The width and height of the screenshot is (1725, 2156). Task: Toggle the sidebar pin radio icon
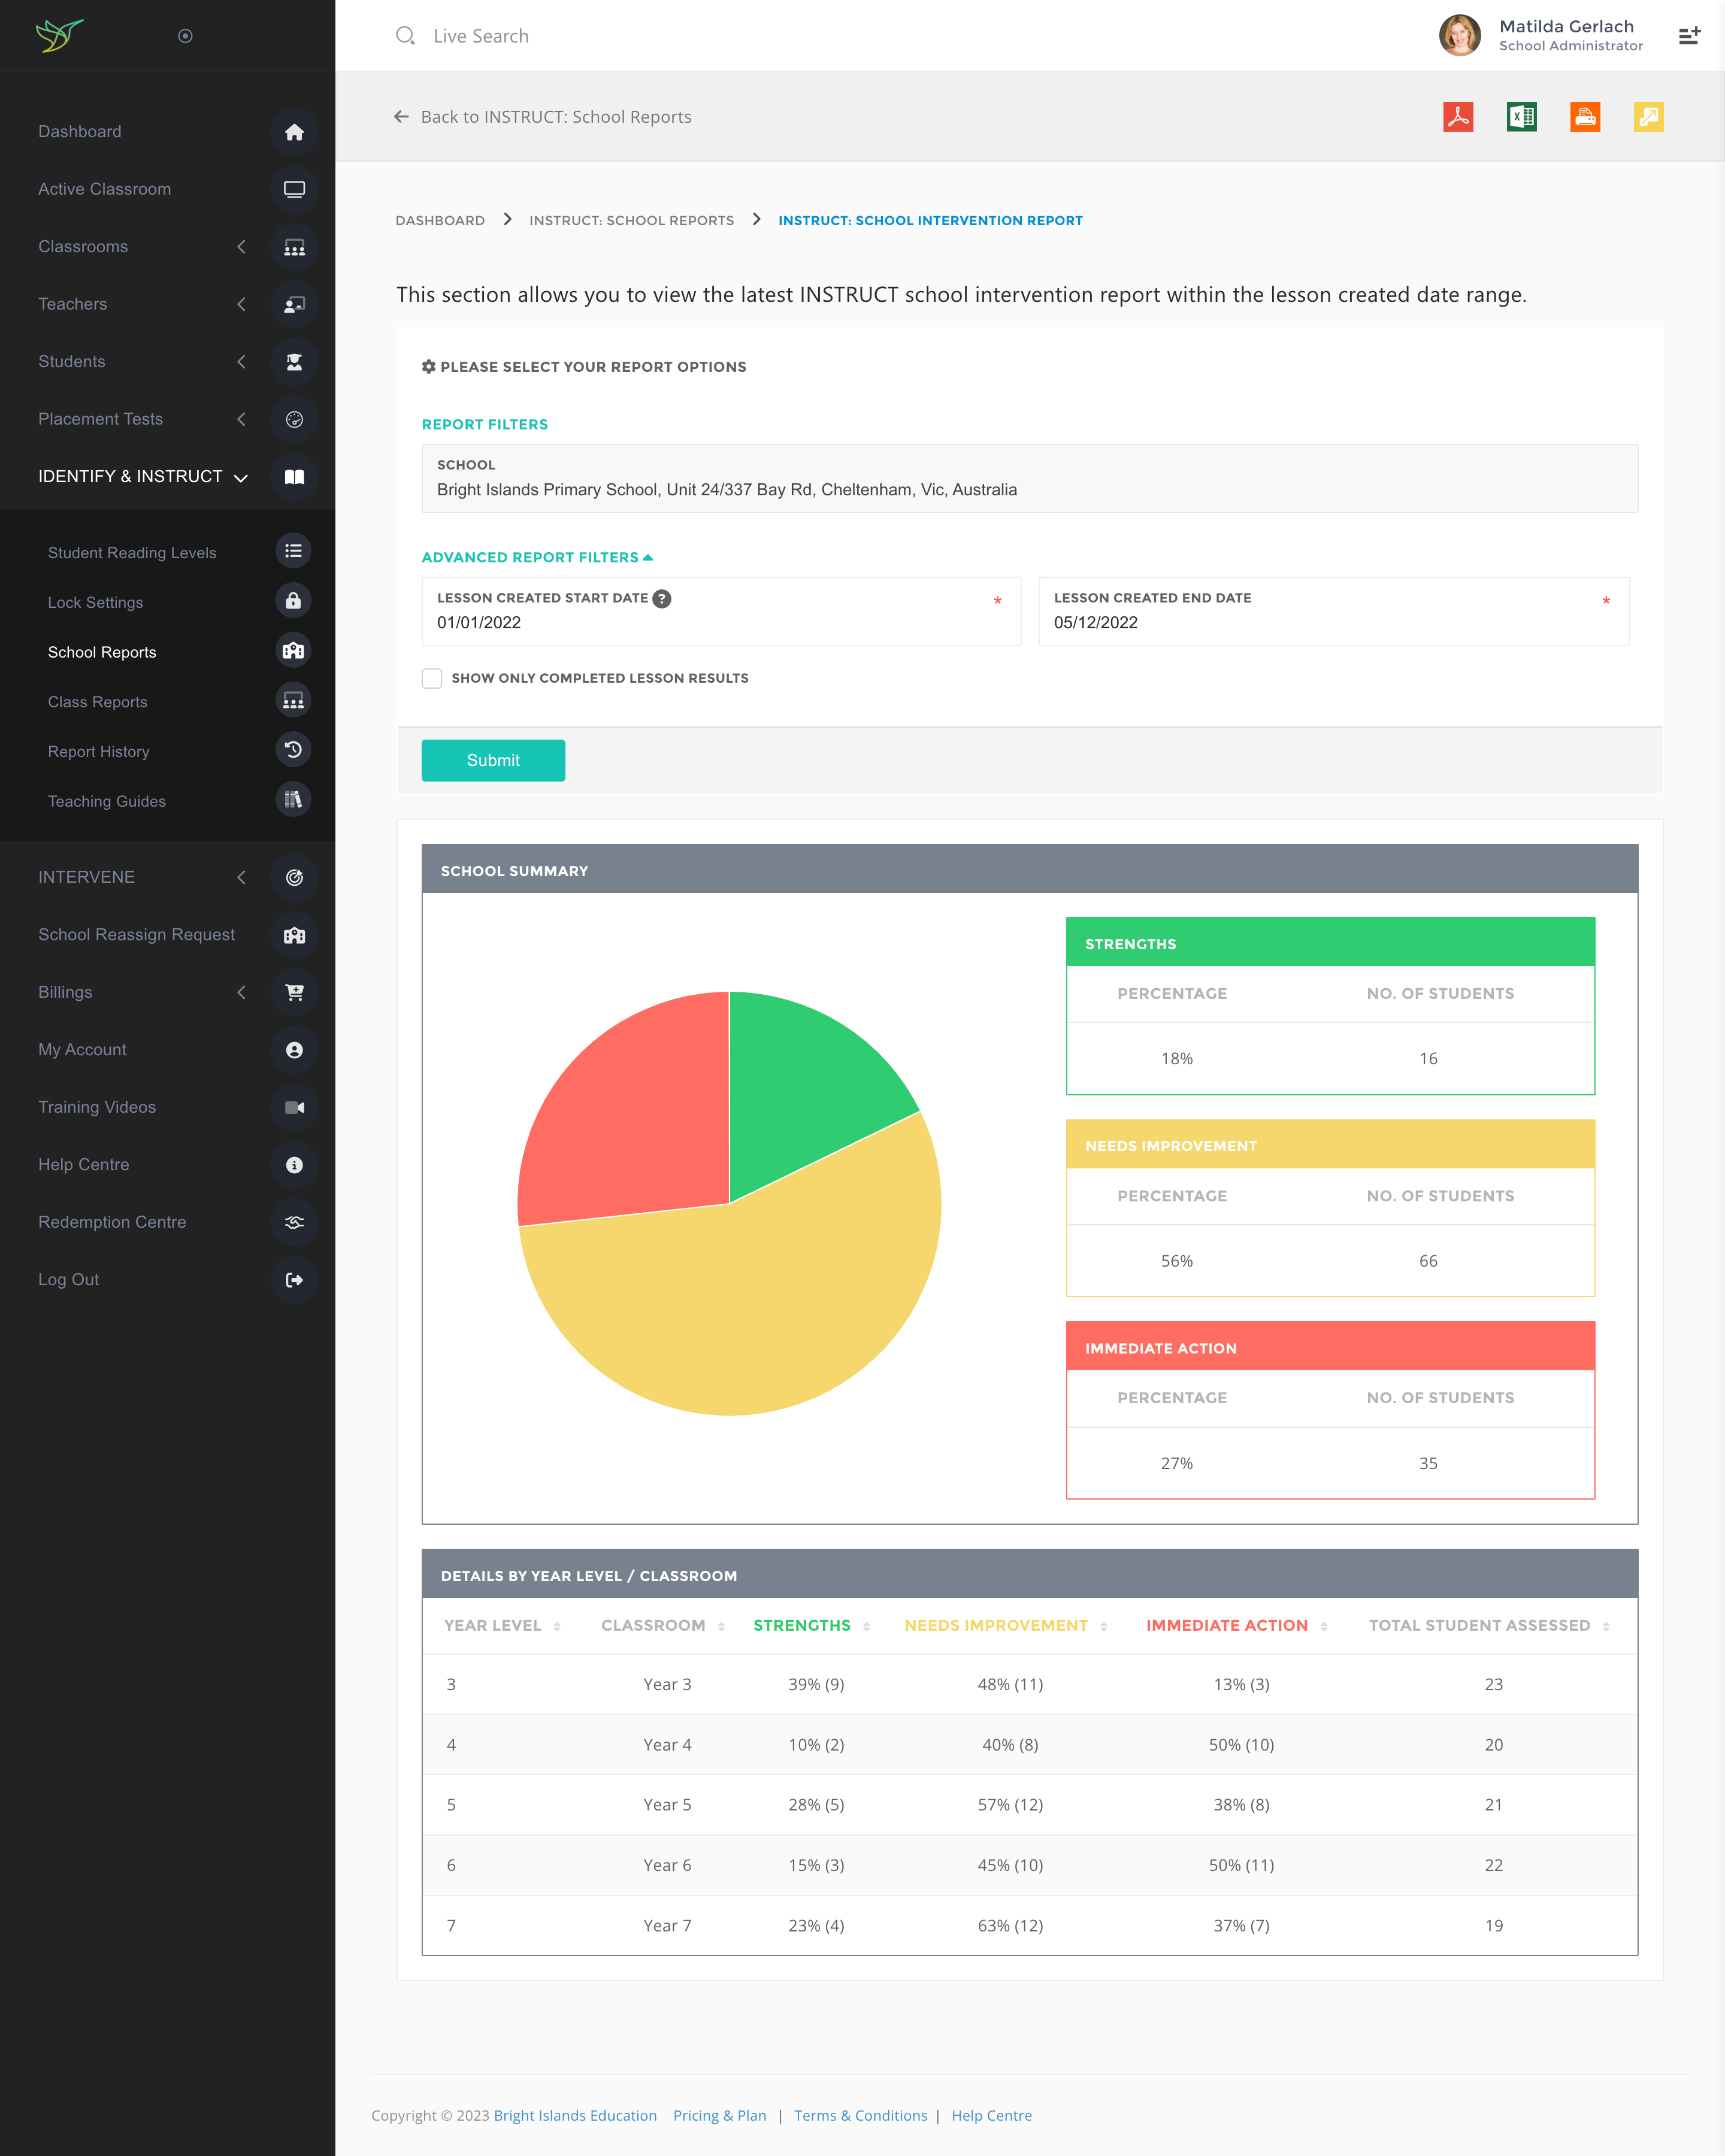coord(185,36)
